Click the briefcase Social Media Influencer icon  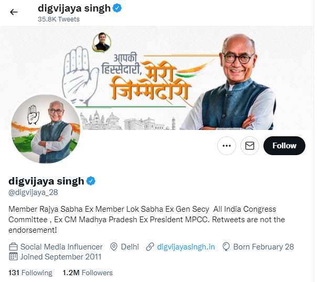pos(14,247)
